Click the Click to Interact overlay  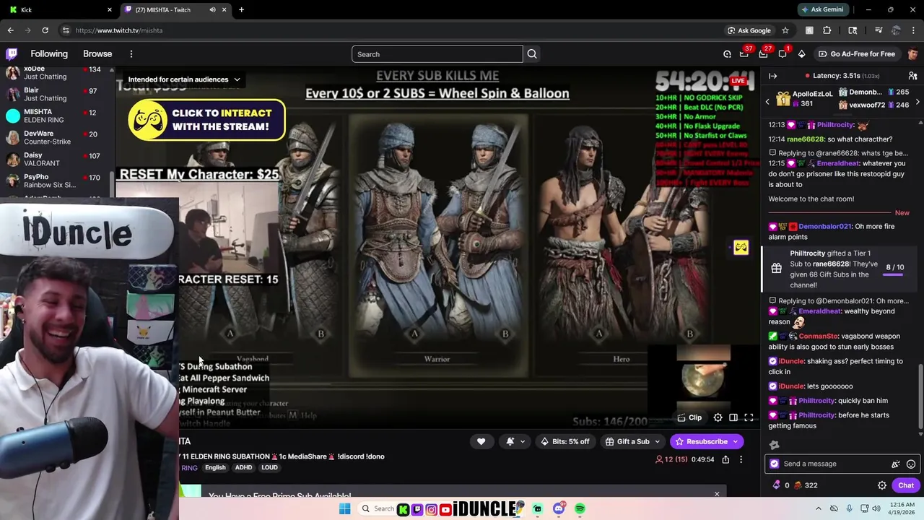206,120
